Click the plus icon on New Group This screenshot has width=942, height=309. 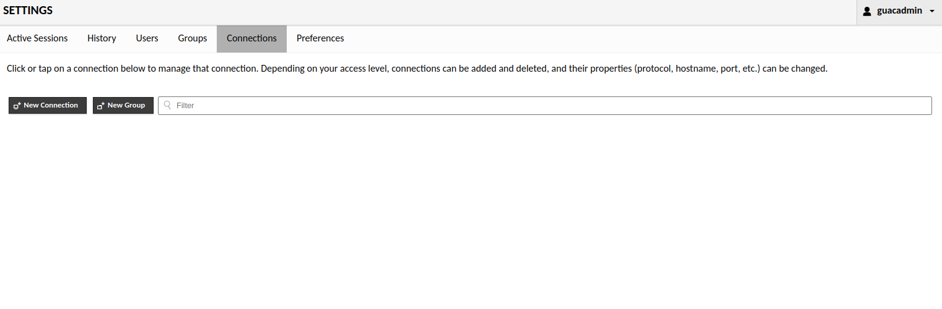click(x=101, y=106)
